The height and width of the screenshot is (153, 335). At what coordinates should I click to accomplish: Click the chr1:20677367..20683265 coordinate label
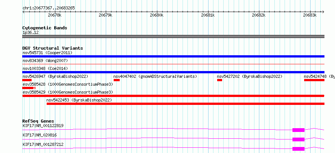pyautogui.click(x=49, y=8)
